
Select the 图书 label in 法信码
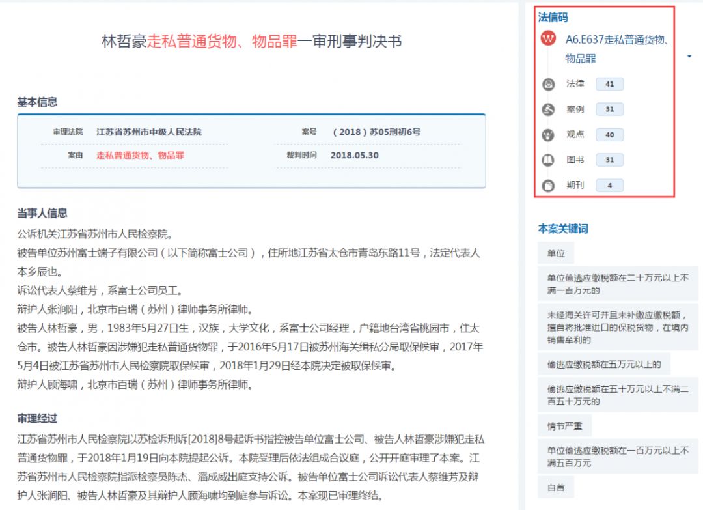pyautogui.click(x=575, y=160)
